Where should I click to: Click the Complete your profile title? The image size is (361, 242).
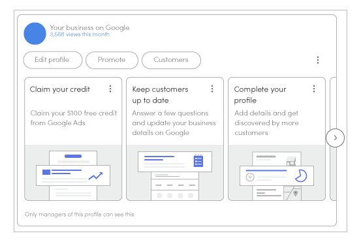pyautogui.click(x=260, y=95)
